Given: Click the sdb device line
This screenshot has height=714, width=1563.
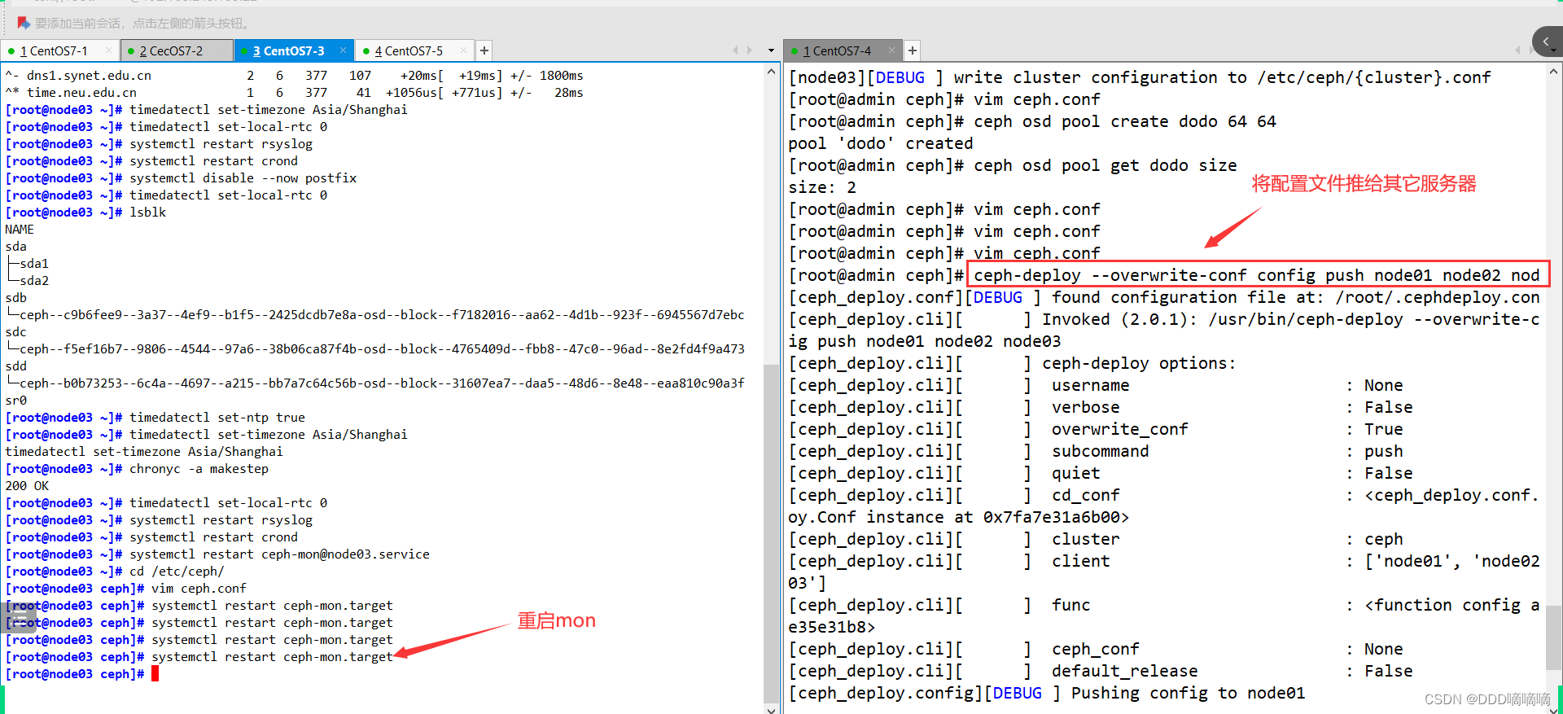Looking at the screenshot, I should point(15,298).
